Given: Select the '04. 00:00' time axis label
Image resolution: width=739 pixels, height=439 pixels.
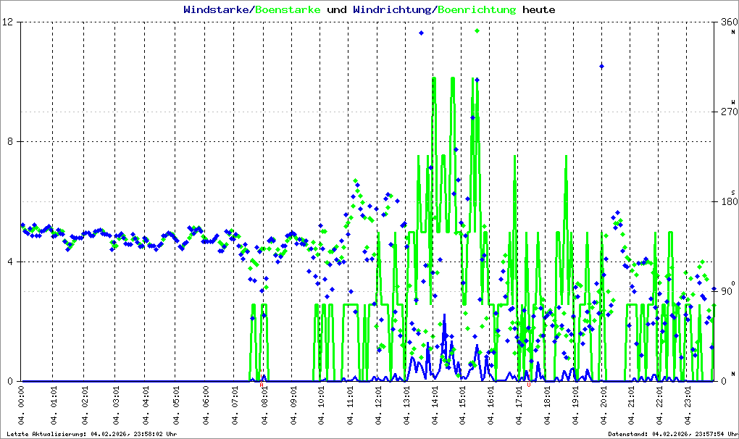Looking at the screenshot, I should (23, 407).
